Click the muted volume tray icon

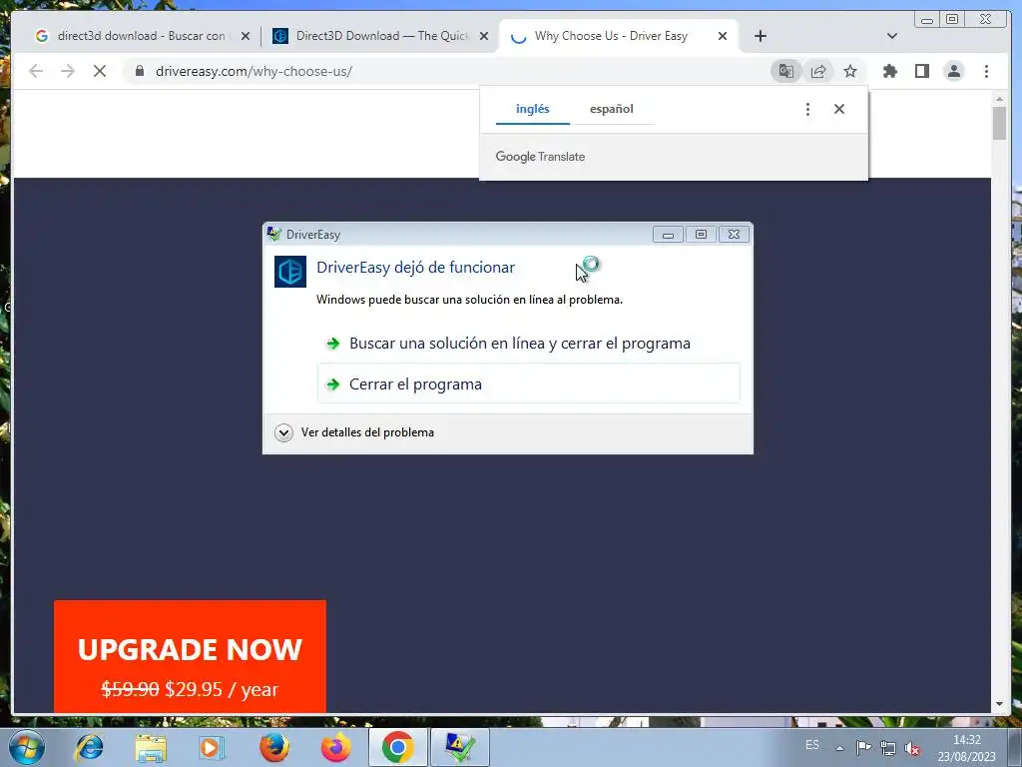(x=912, y=748)
